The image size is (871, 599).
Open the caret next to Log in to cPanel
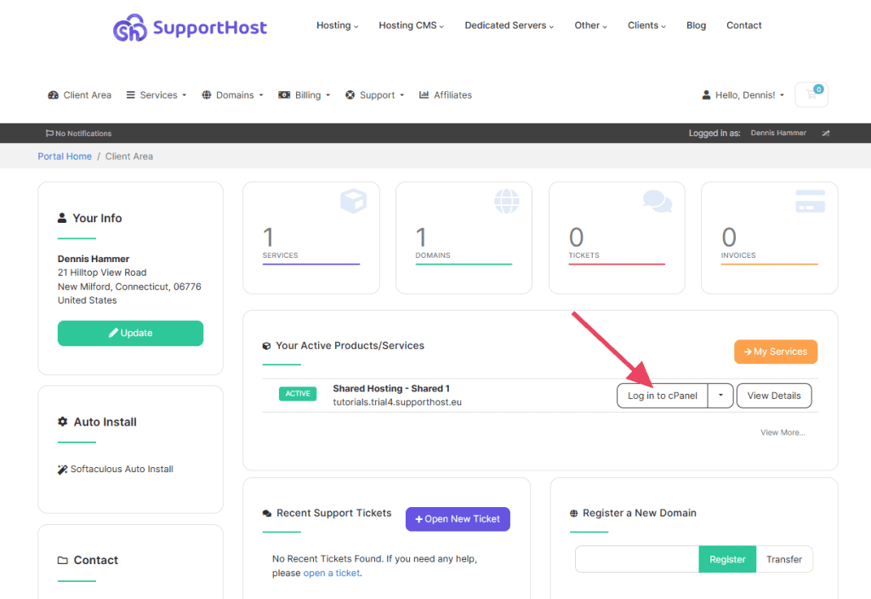click(720, 396)
